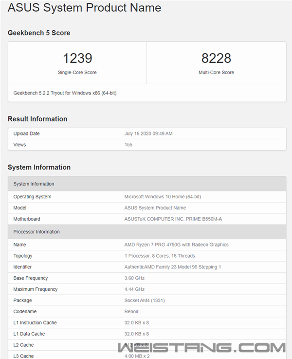Click the Processor Information header row
The width and height of the screenshot is (292, 359).
147,232
